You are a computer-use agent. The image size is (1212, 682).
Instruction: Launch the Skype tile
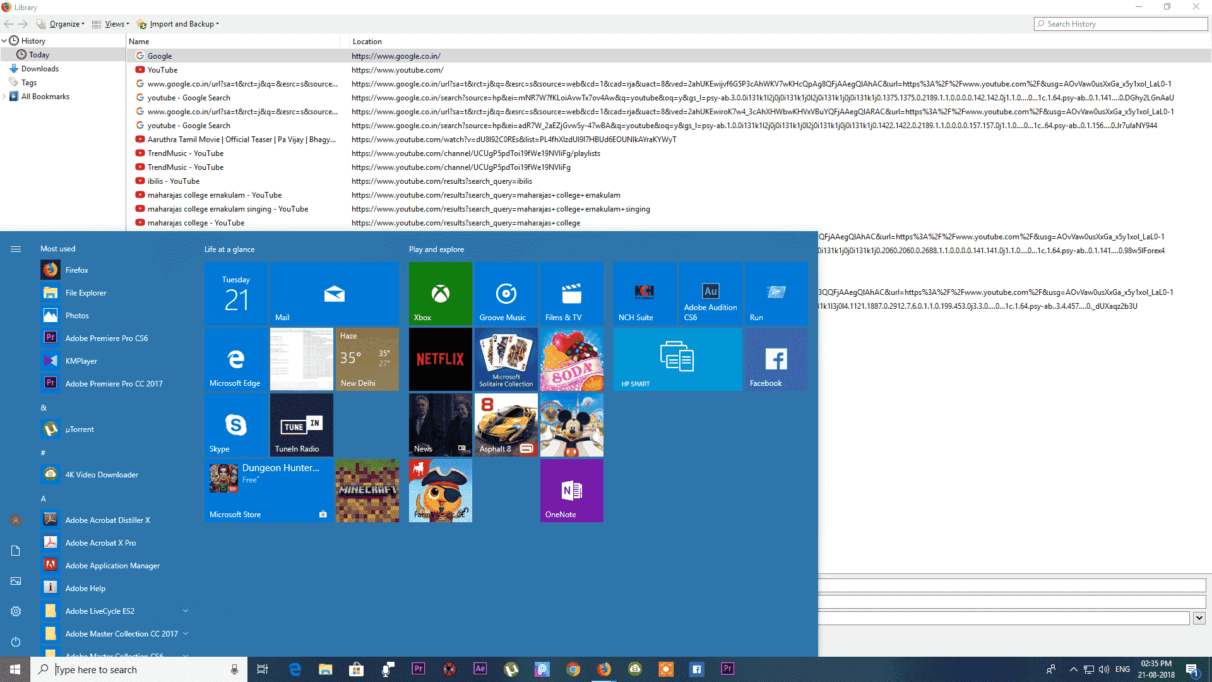pyautogui.click(x=235, y=425)
